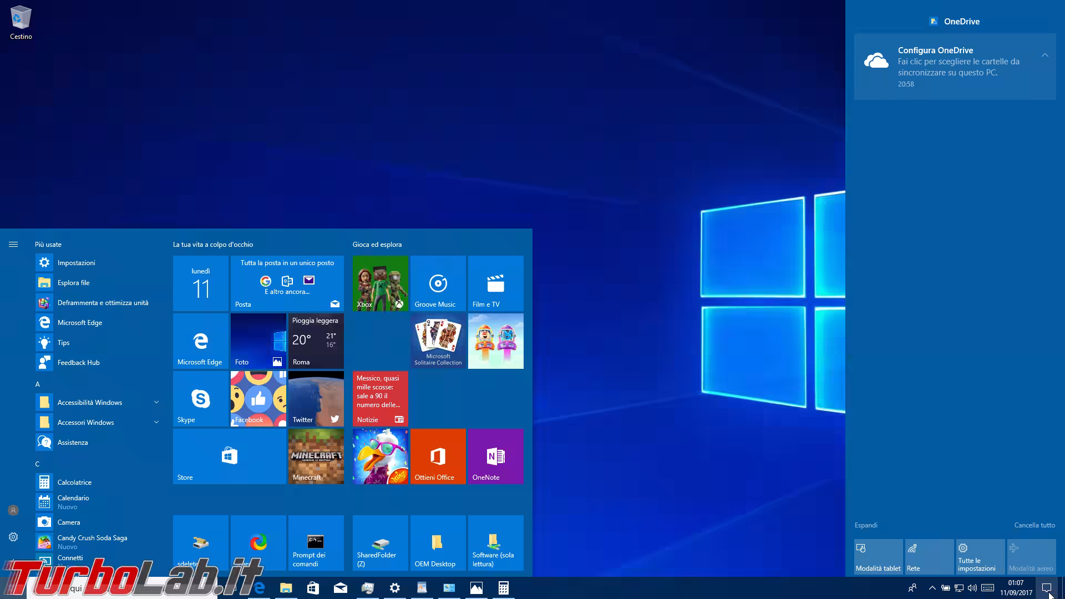Viewport: 1065px width, 599px height.
Task: Expand the Accessori Windows group
Action: [156, 422]
